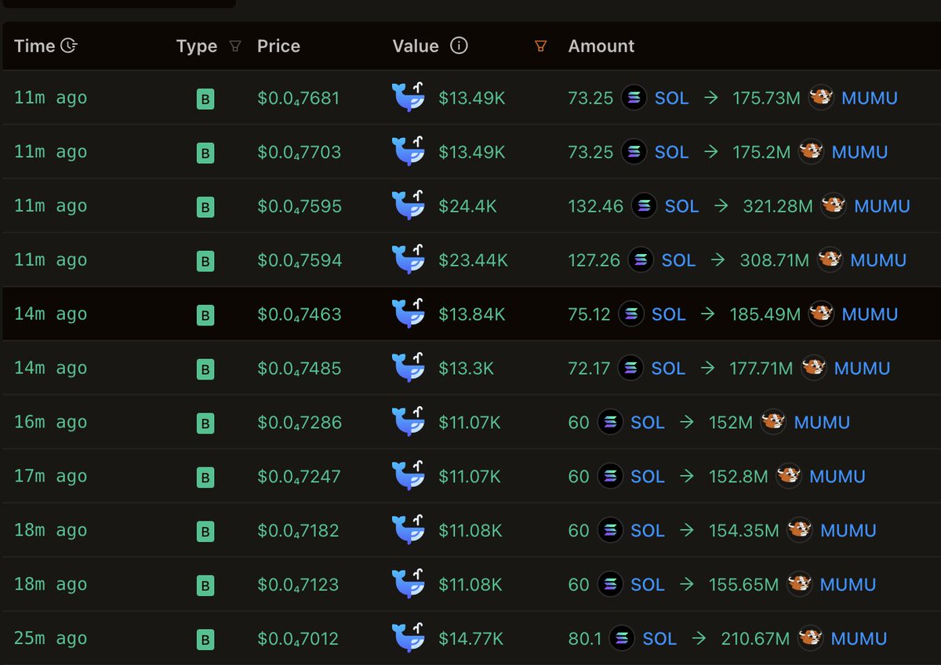
Task: Click the 155.65M amount
Action: 744,585
